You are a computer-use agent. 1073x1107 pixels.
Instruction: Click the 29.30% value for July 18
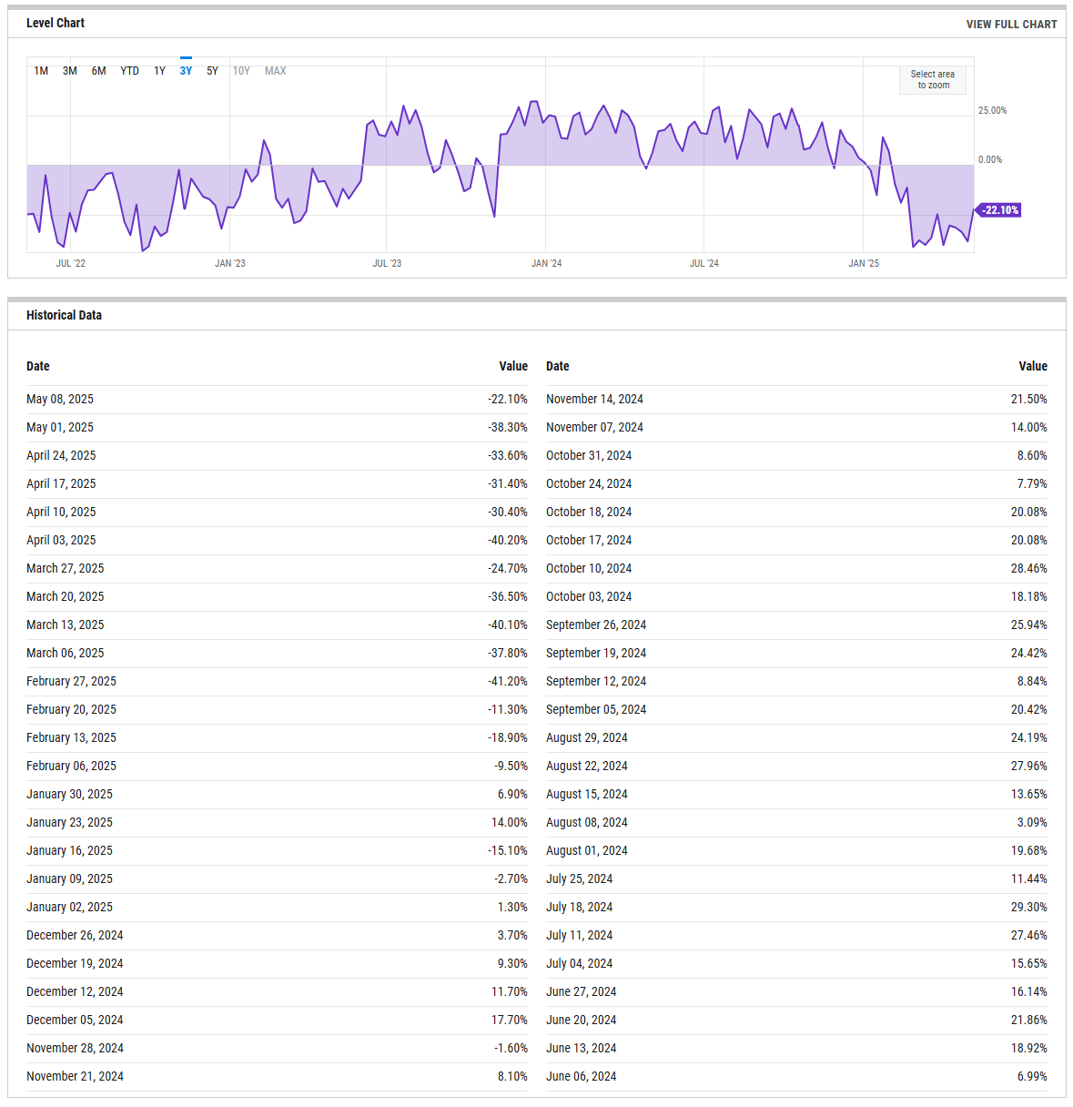pos(1029,907)
